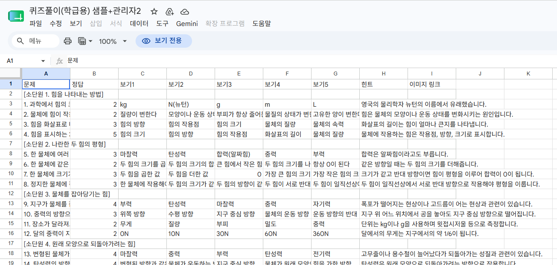
Task: Star this spreadsheet
Action: [154, 12]
